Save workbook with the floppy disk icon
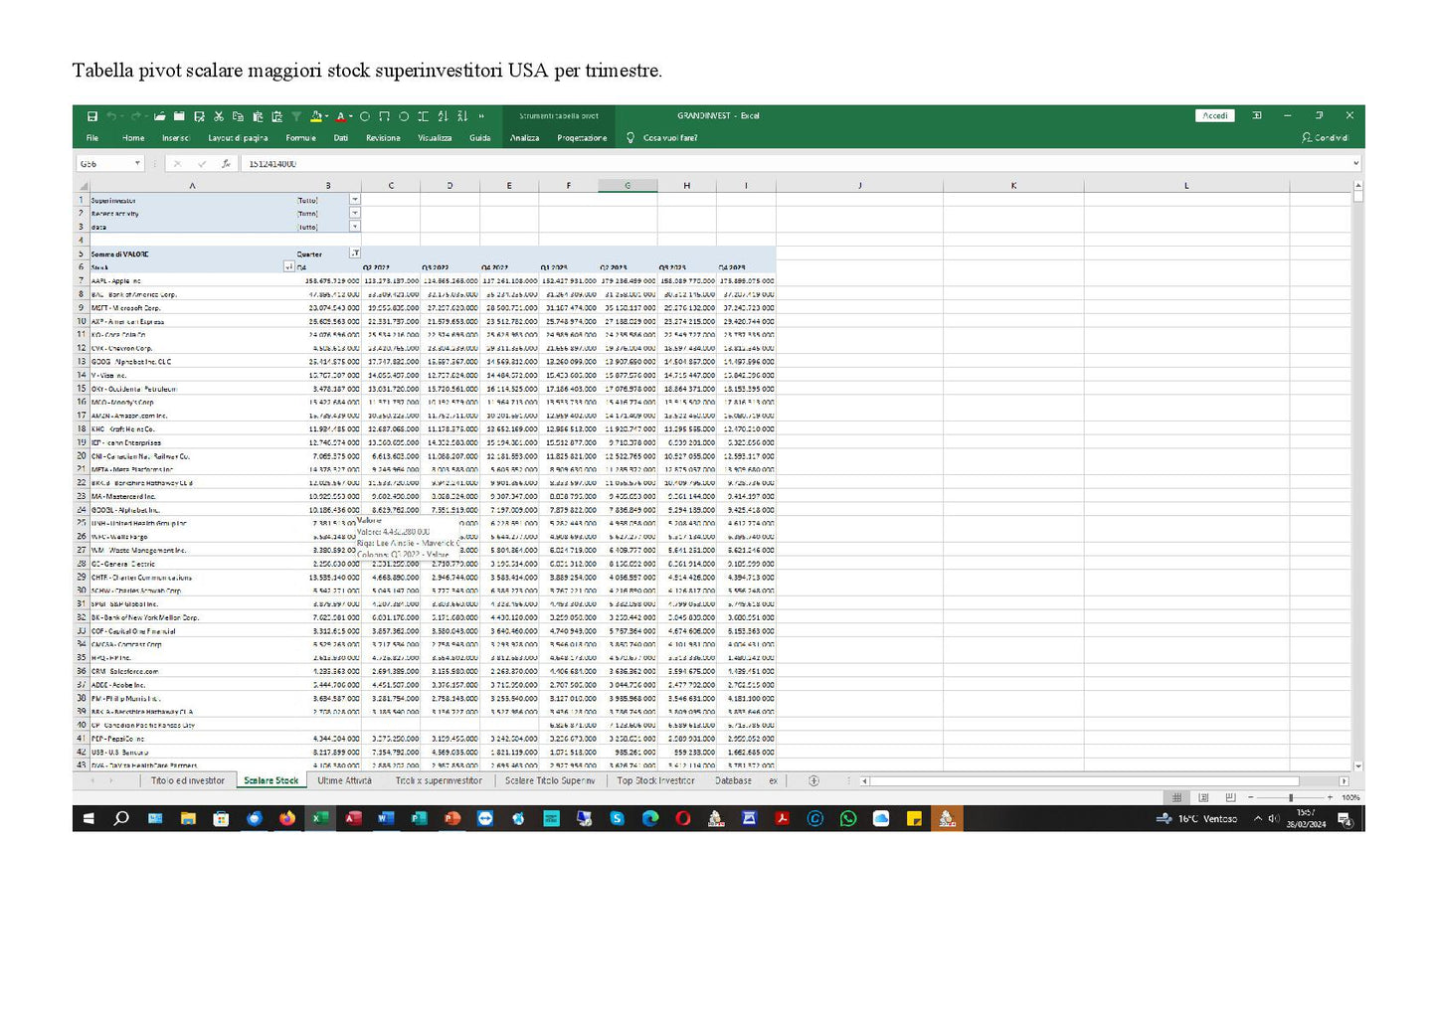The image size is (1437, 1015). pyautogui.click(x=92, y=116)
